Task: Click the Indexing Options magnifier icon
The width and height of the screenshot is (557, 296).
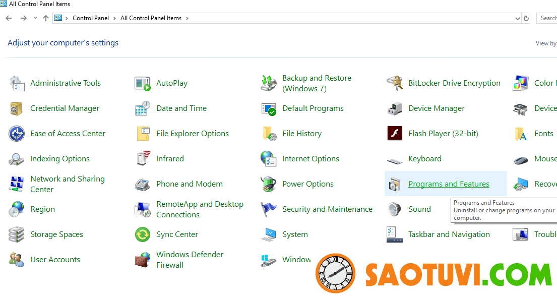Action: pyautogui.click(x=16, y=159)
